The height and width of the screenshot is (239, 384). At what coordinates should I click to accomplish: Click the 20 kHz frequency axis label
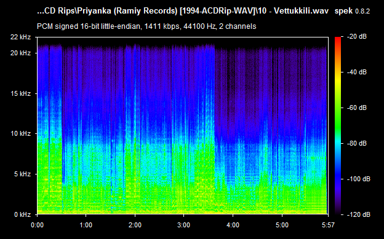click(x=20, y=53)
